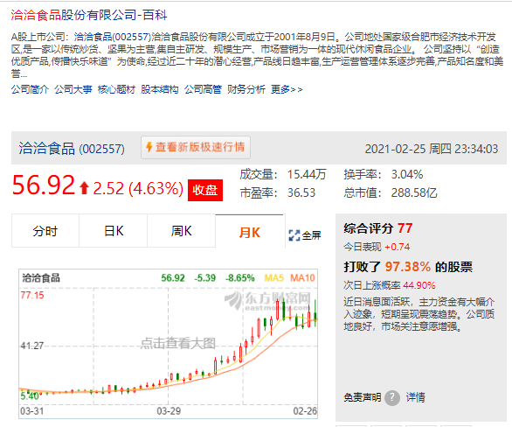
Task: Switch to the 日K chart tab
Action: click(114, 231)
